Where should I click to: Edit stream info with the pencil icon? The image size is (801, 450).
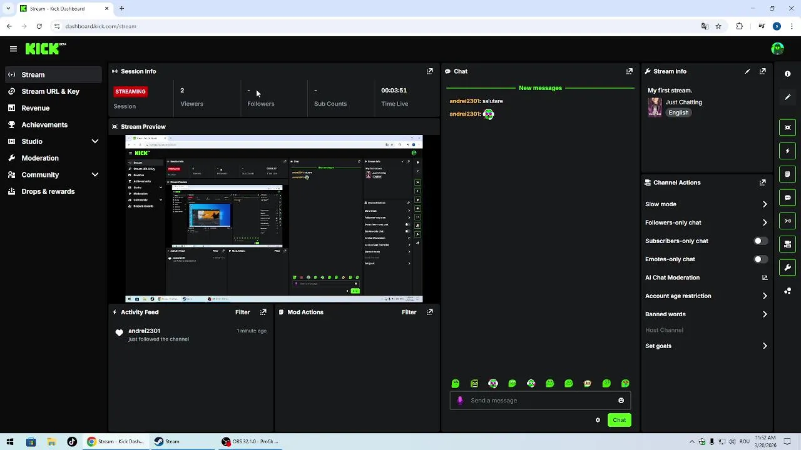pyautogui.click(x=747, y=71)
